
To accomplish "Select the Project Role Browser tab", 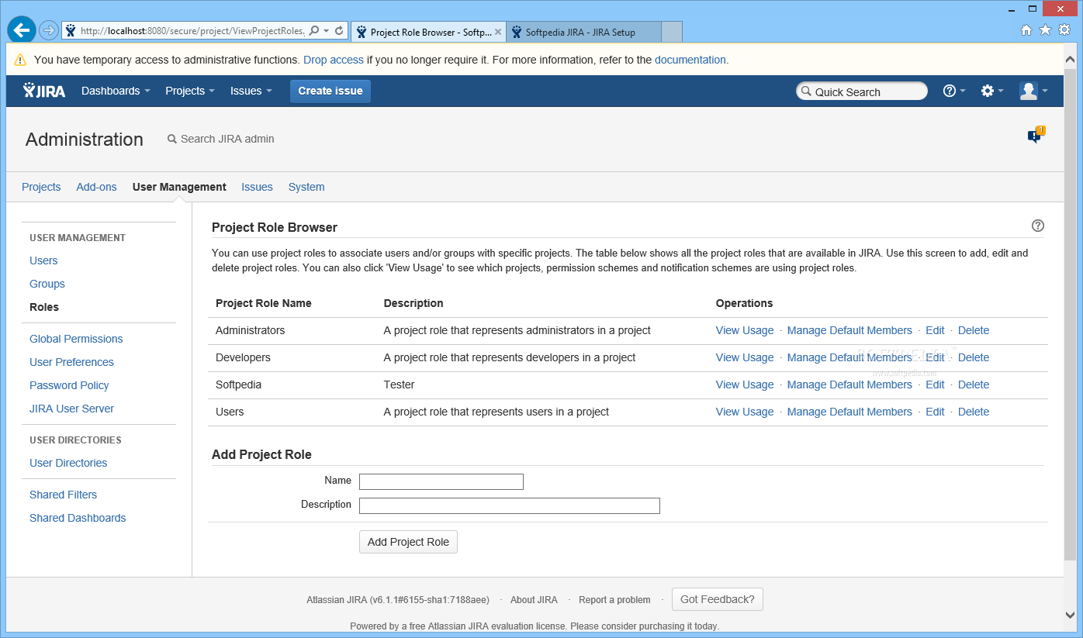I will point(429,32).
